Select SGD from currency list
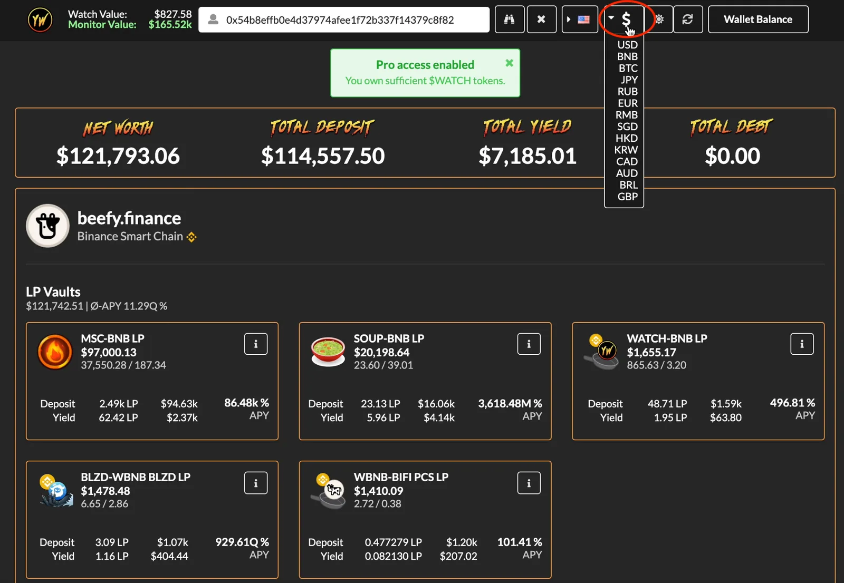This screenshot has width=844, height=583. click(627, 127)
